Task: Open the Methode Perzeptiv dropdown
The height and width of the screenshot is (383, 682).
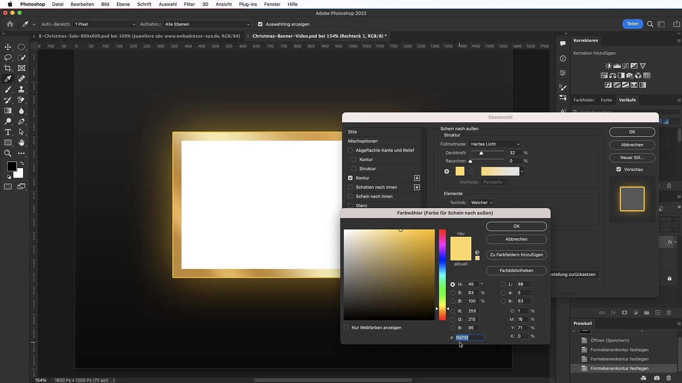Action: point(495,182)
